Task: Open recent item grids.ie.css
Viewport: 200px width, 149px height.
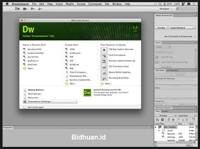Action: click(x=33, y=61)
